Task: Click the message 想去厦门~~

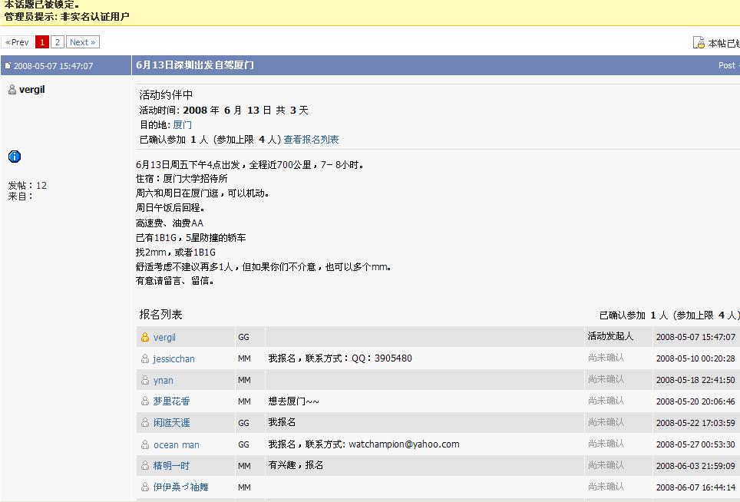Action: coord(293,401)
